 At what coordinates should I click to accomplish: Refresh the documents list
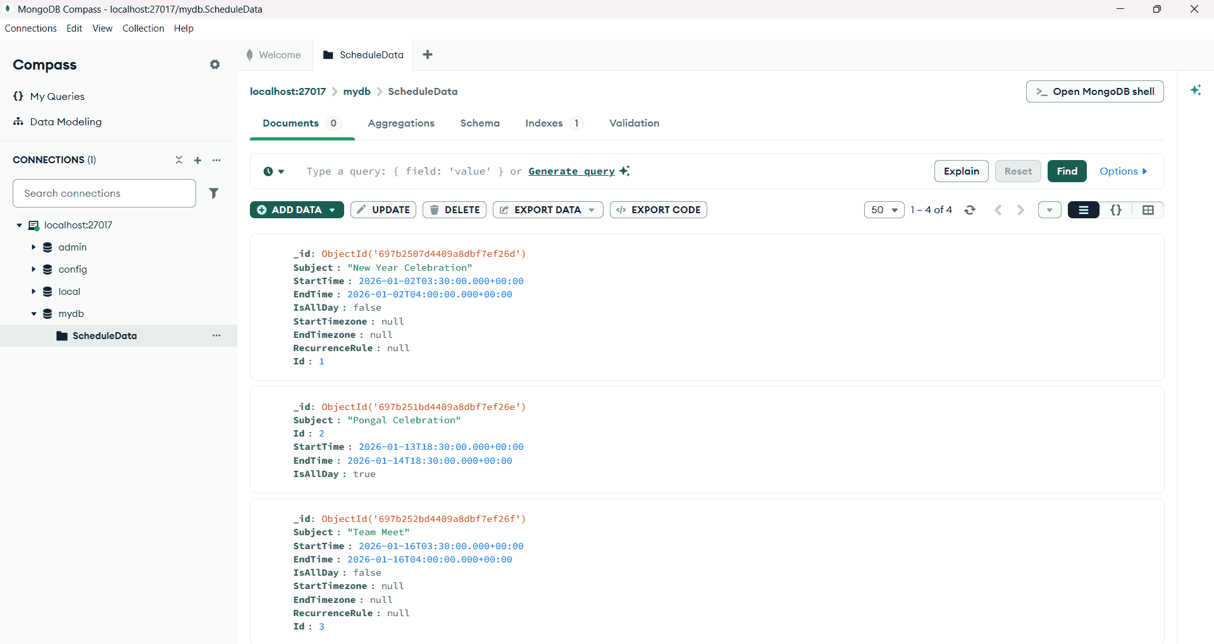pos(970,210)
